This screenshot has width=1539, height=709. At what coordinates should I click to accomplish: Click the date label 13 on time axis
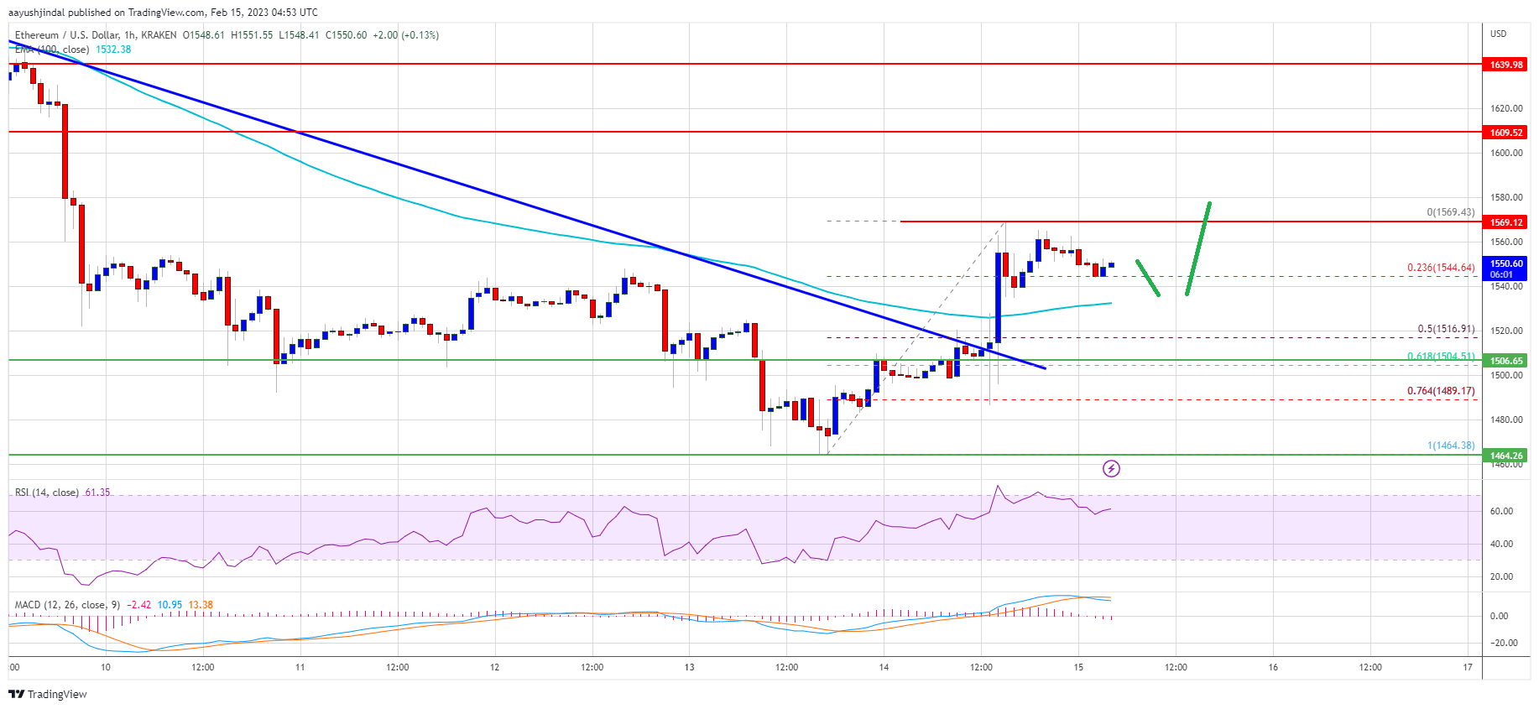point(689,668)
